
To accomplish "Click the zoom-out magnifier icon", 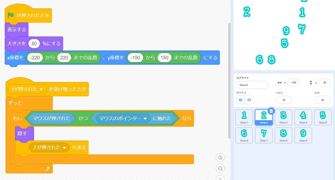I will click(220, 168).
